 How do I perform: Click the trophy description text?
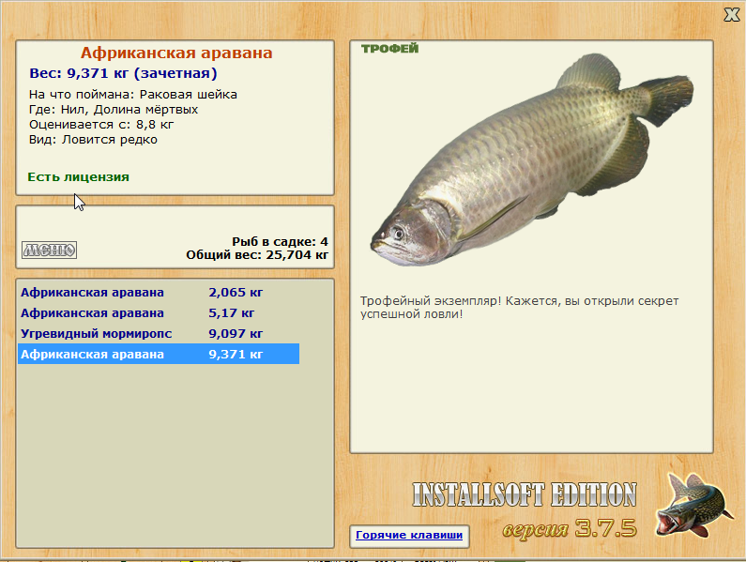[519, 308]
